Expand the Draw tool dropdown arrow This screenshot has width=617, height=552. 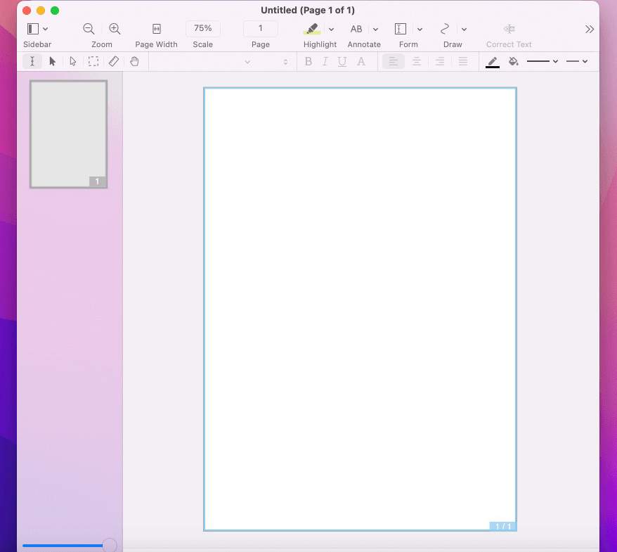pyautogui.click(x=464, y=30)
